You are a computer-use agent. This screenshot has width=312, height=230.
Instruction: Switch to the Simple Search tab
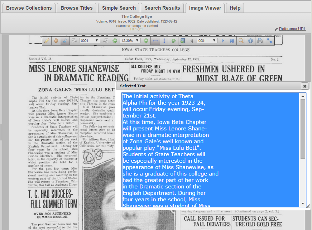[x=119, y=8]
